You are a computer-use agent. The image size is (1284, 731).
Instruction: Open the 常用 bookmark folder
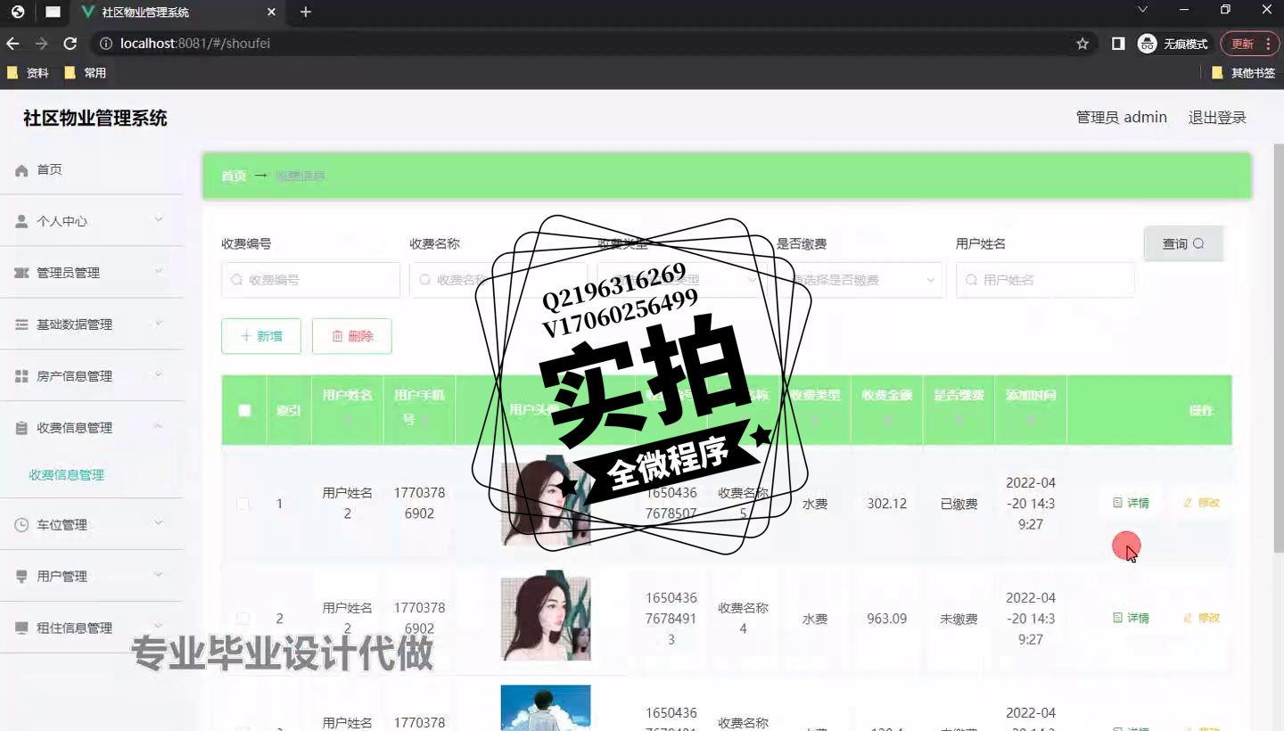click(86, 73)
